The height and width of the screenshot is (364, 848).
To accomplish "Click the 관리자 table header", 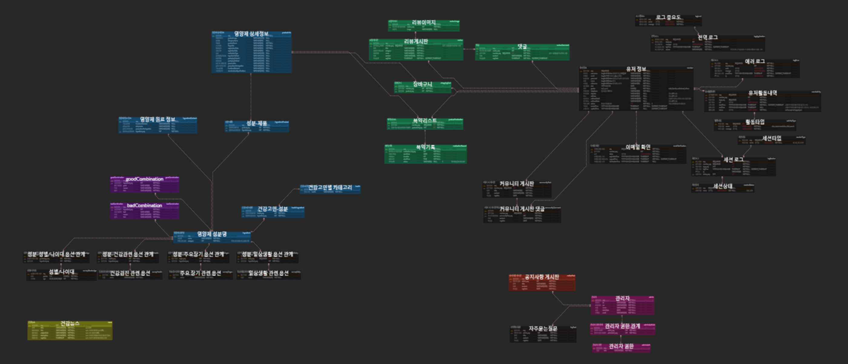I will (x=622, y=298).
